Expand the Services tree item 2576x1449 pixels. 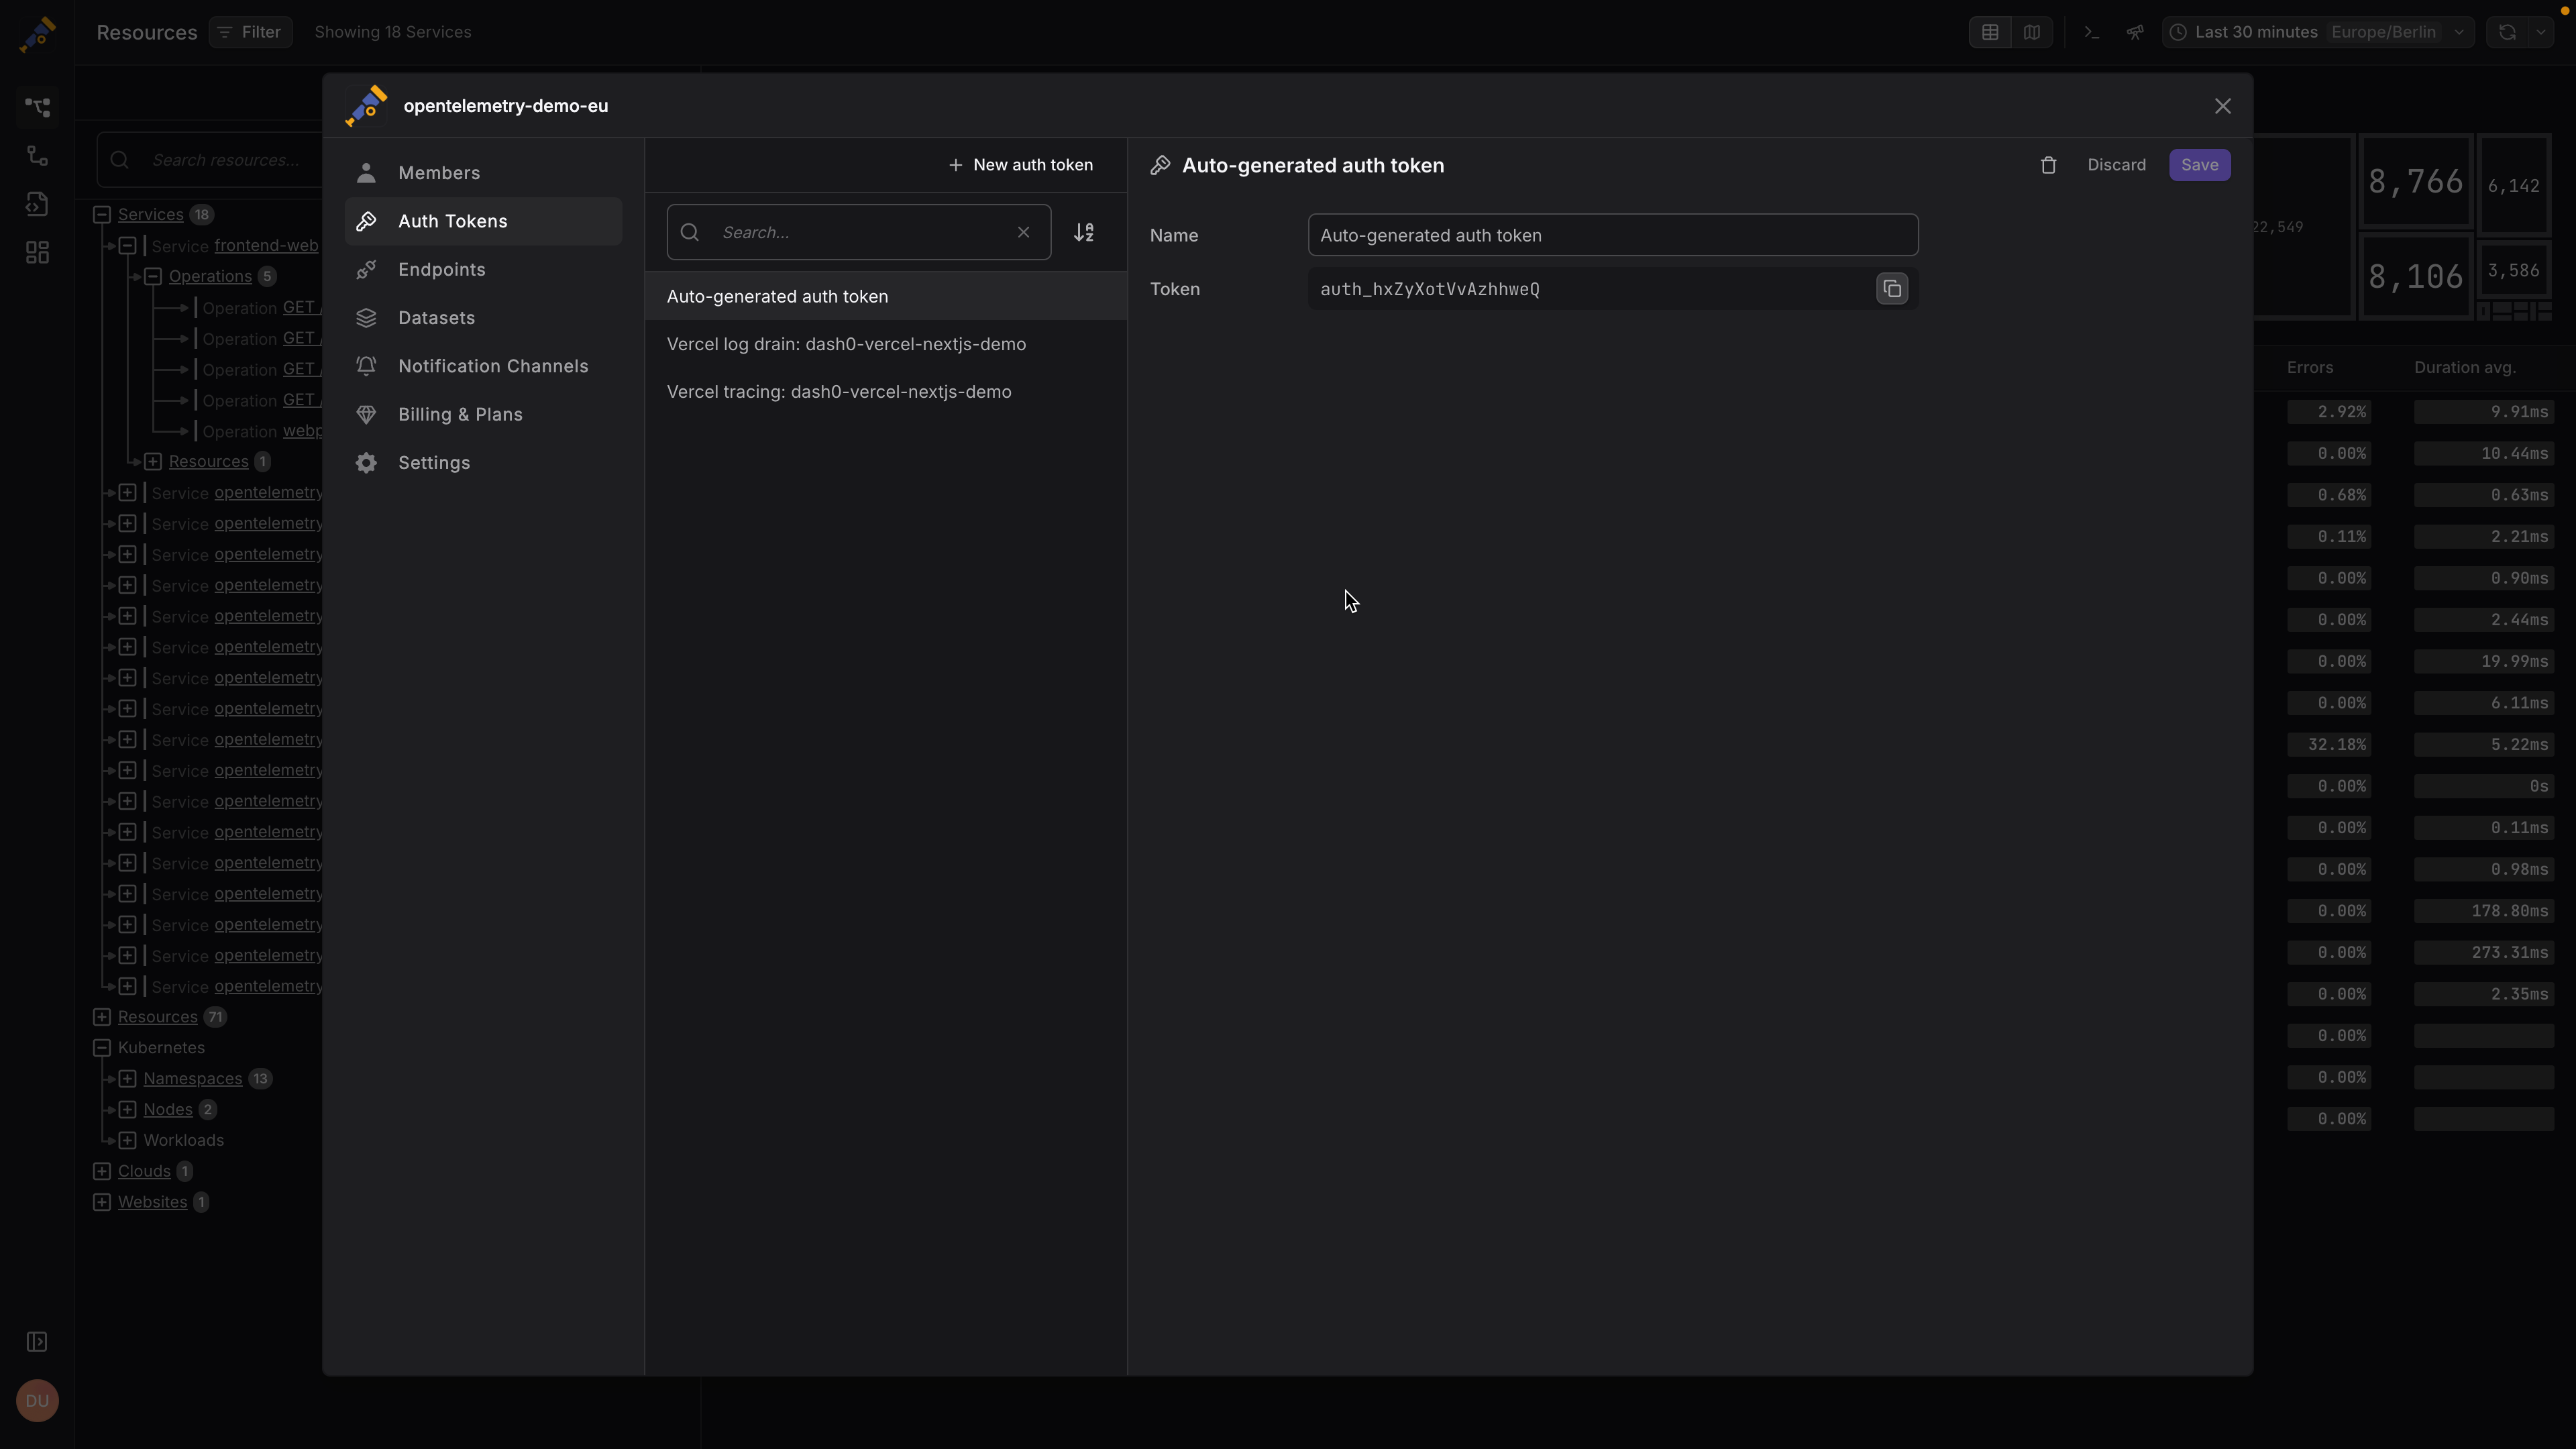click(101, 214)
